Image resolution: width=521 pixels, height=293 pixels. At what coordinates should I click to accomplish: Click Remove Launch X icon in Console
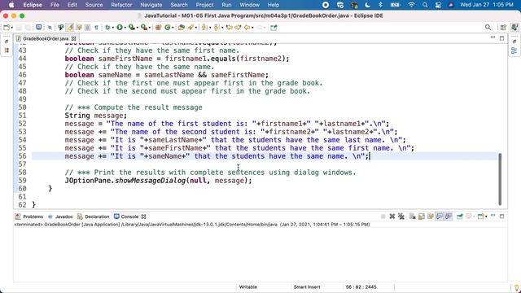392,216
